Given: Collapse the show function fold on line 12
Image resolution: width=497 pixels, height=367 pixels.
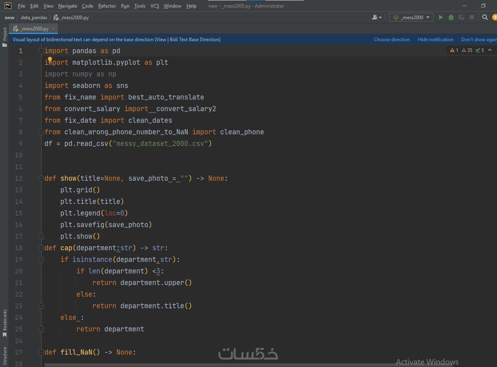Looking at the screenshot, I should [x=41, y=178].
